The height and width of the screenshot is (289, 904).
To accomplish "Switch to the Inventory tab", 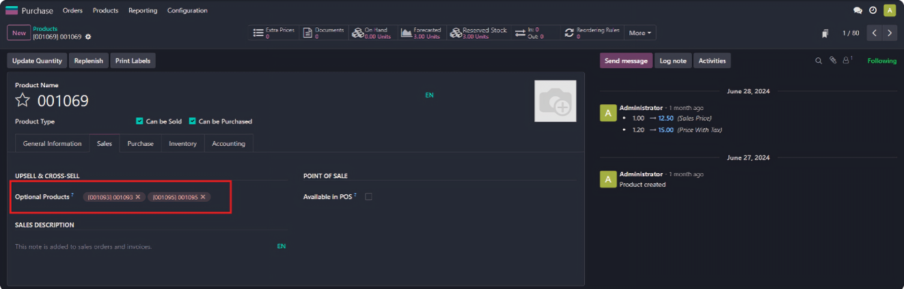I will point(182,144).
